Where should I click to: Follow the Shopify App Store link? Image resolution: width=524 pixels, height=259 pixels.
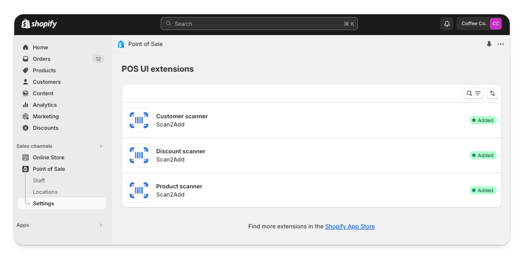(350, 226)
